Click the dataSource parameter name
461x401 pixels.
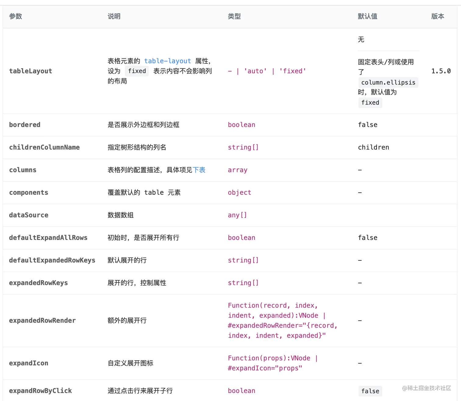[x=29, y=215]
